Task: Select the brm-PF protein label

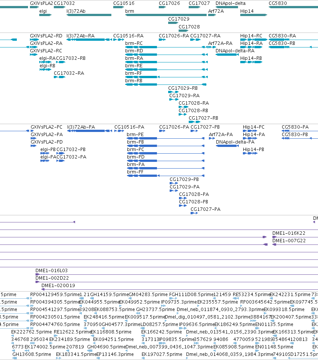Action: tap(135, 172)
